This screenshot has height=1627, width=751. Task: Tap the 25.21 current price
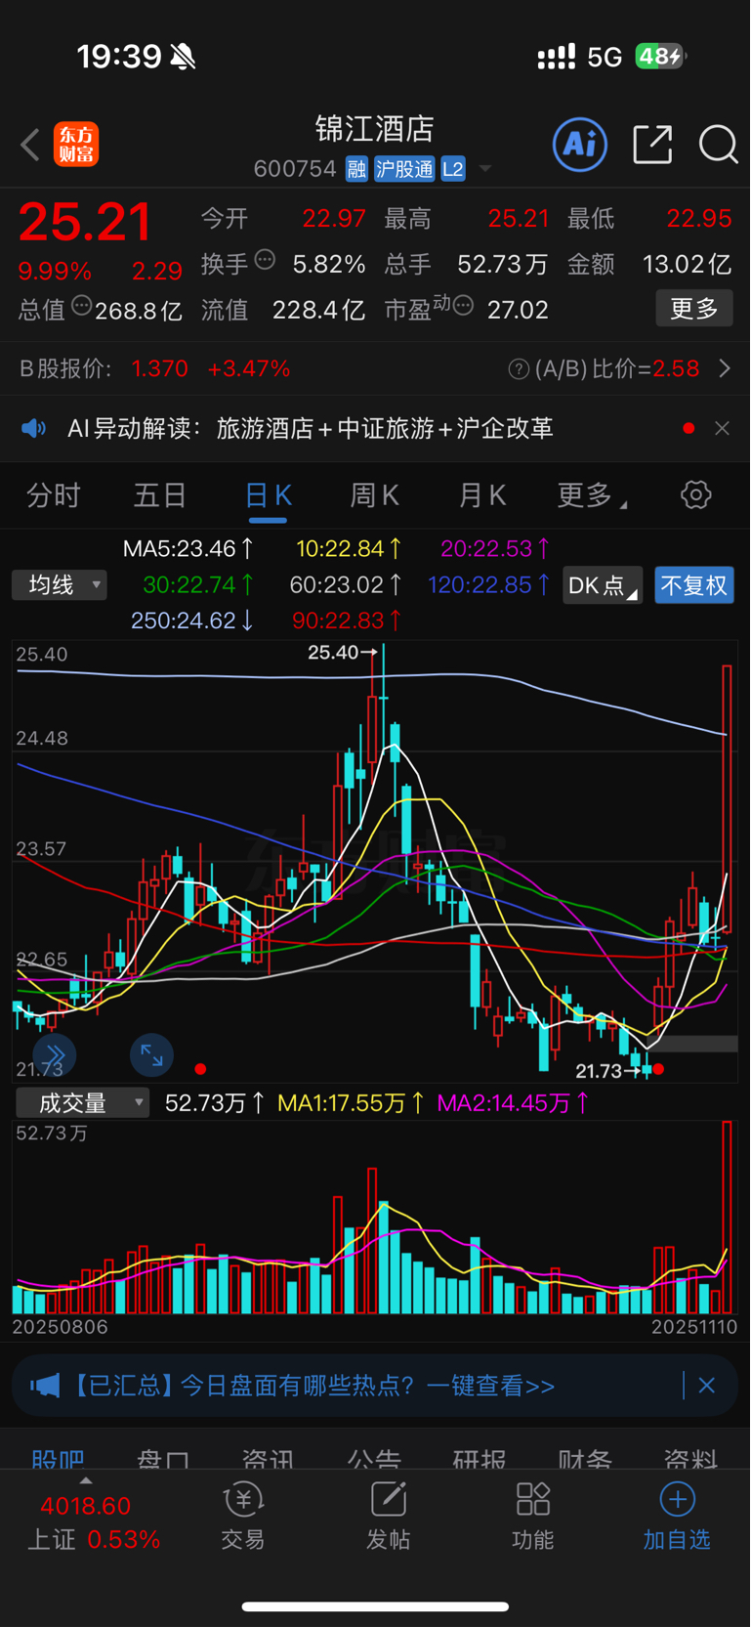tap(86, 223)
